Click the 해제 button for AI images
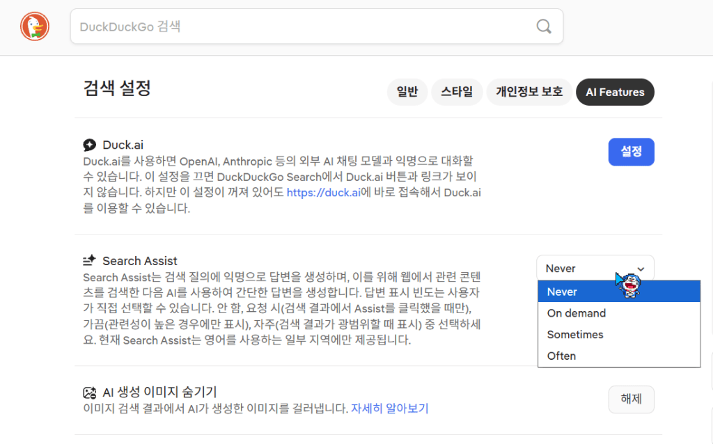Screen dimensions: 713x444 631,399
